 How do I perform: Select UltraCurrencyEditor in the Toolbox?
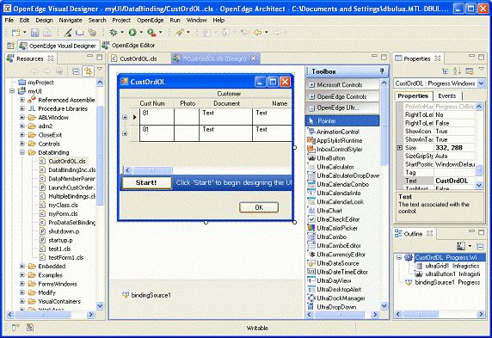point(341,255)
